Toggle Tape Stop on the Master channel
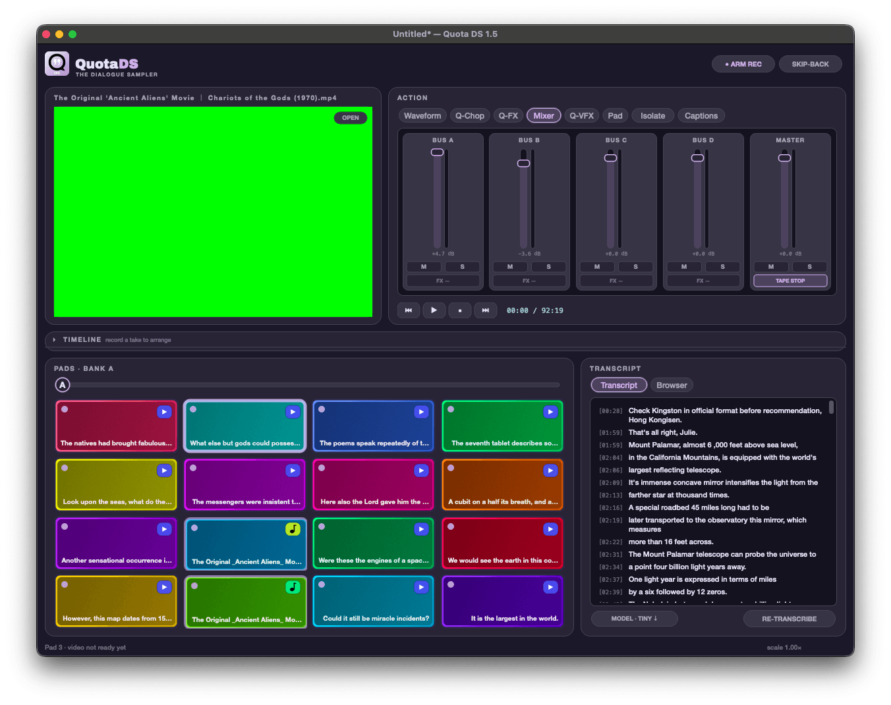Screen dimensions: 891x705 (x=790, y=281)
